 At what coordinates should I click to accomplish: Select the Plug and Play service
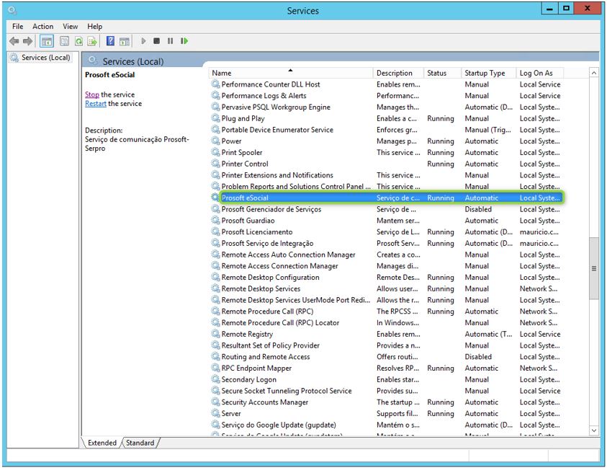pos(386,118)
